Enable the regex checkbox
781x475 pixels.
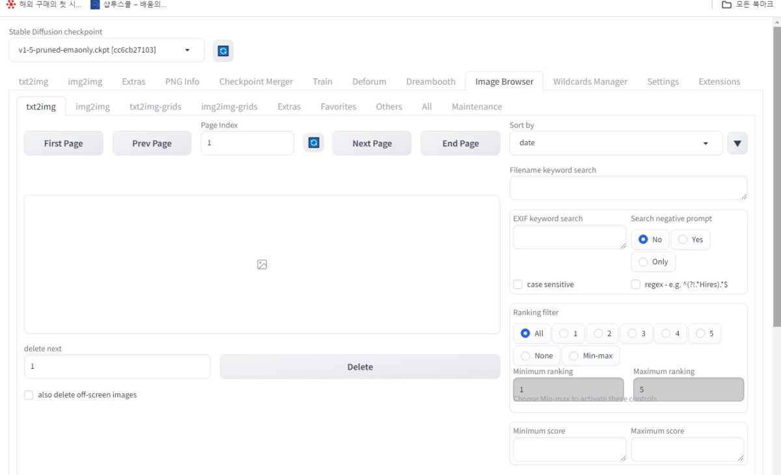pos(636,284)
